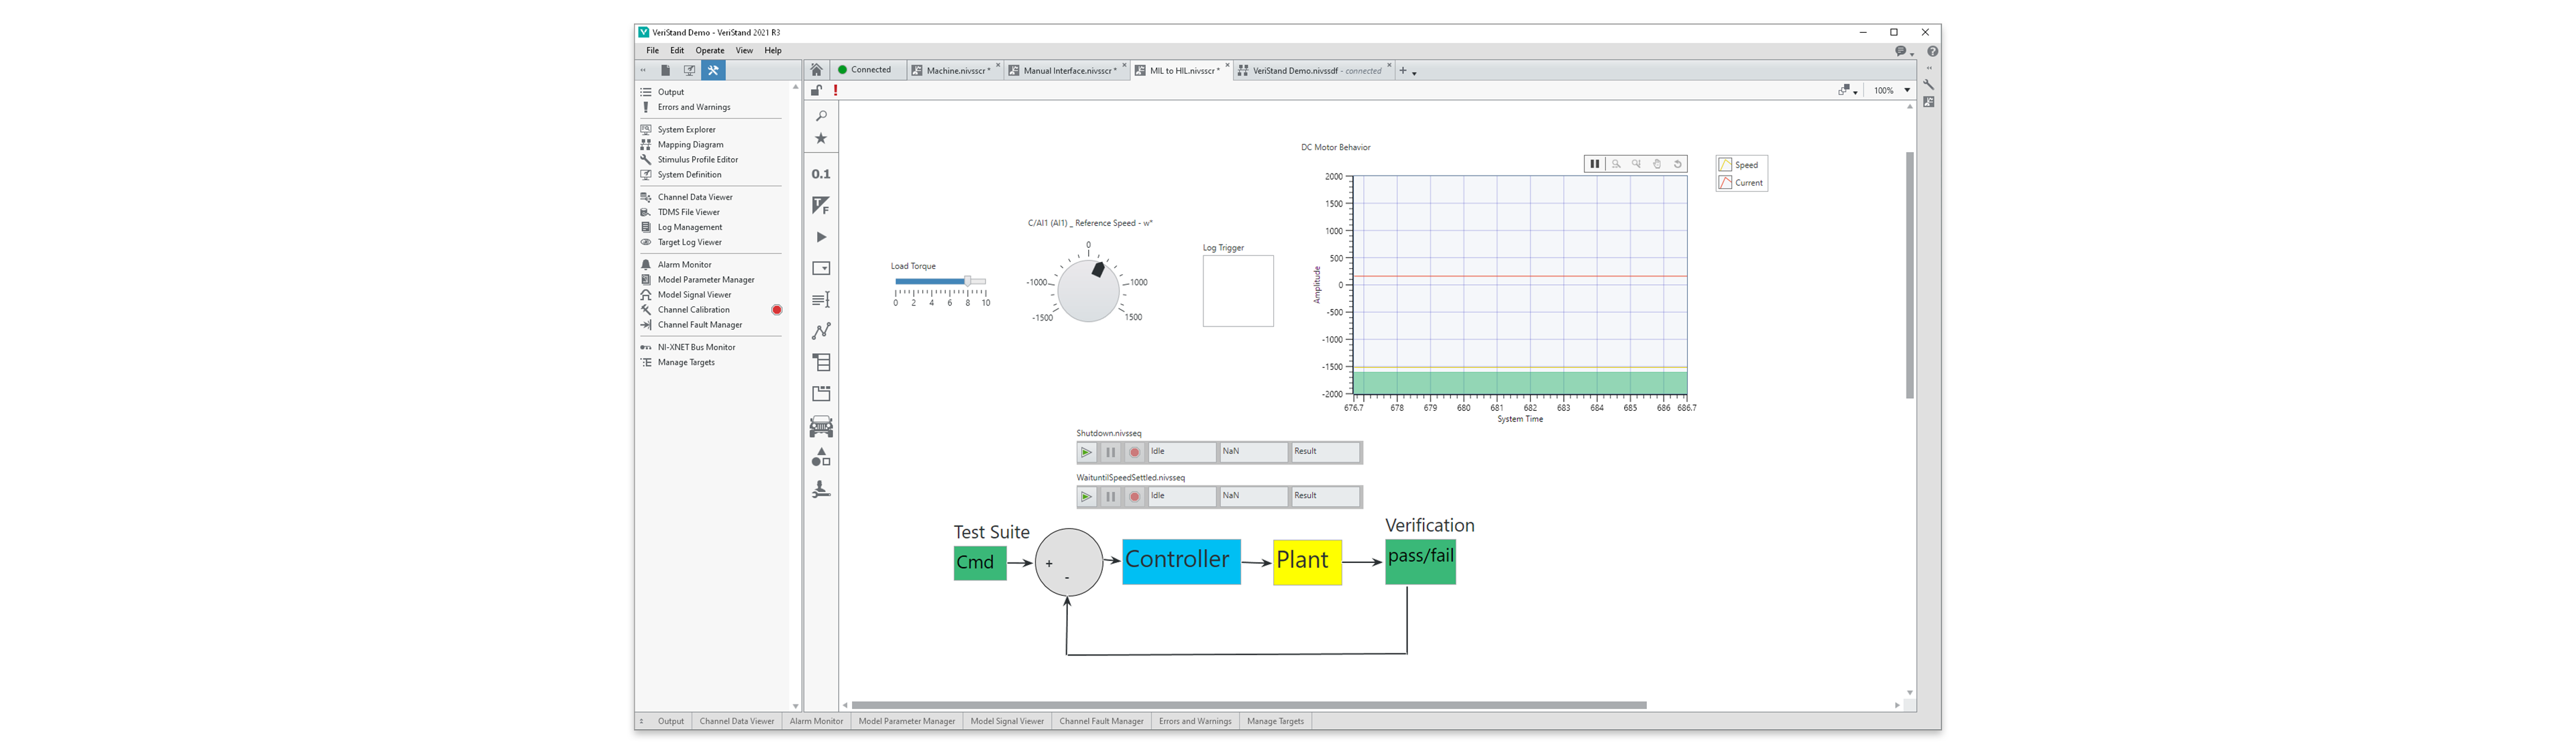This screenshot has height=754, width=2576.
Task: Click the red exclamation error indicator
Action: pyautogui.click(x=835, y=91)
